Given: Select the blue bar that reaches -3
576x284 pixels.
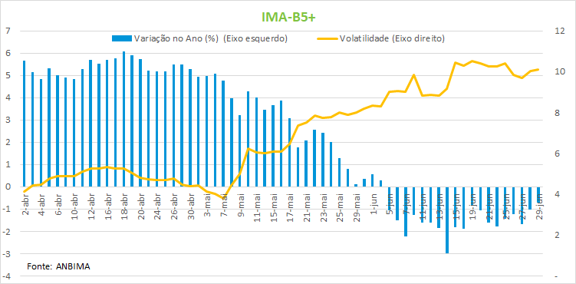Looking at the screenshot, I should pyautogui.click(x=447, y=220).
